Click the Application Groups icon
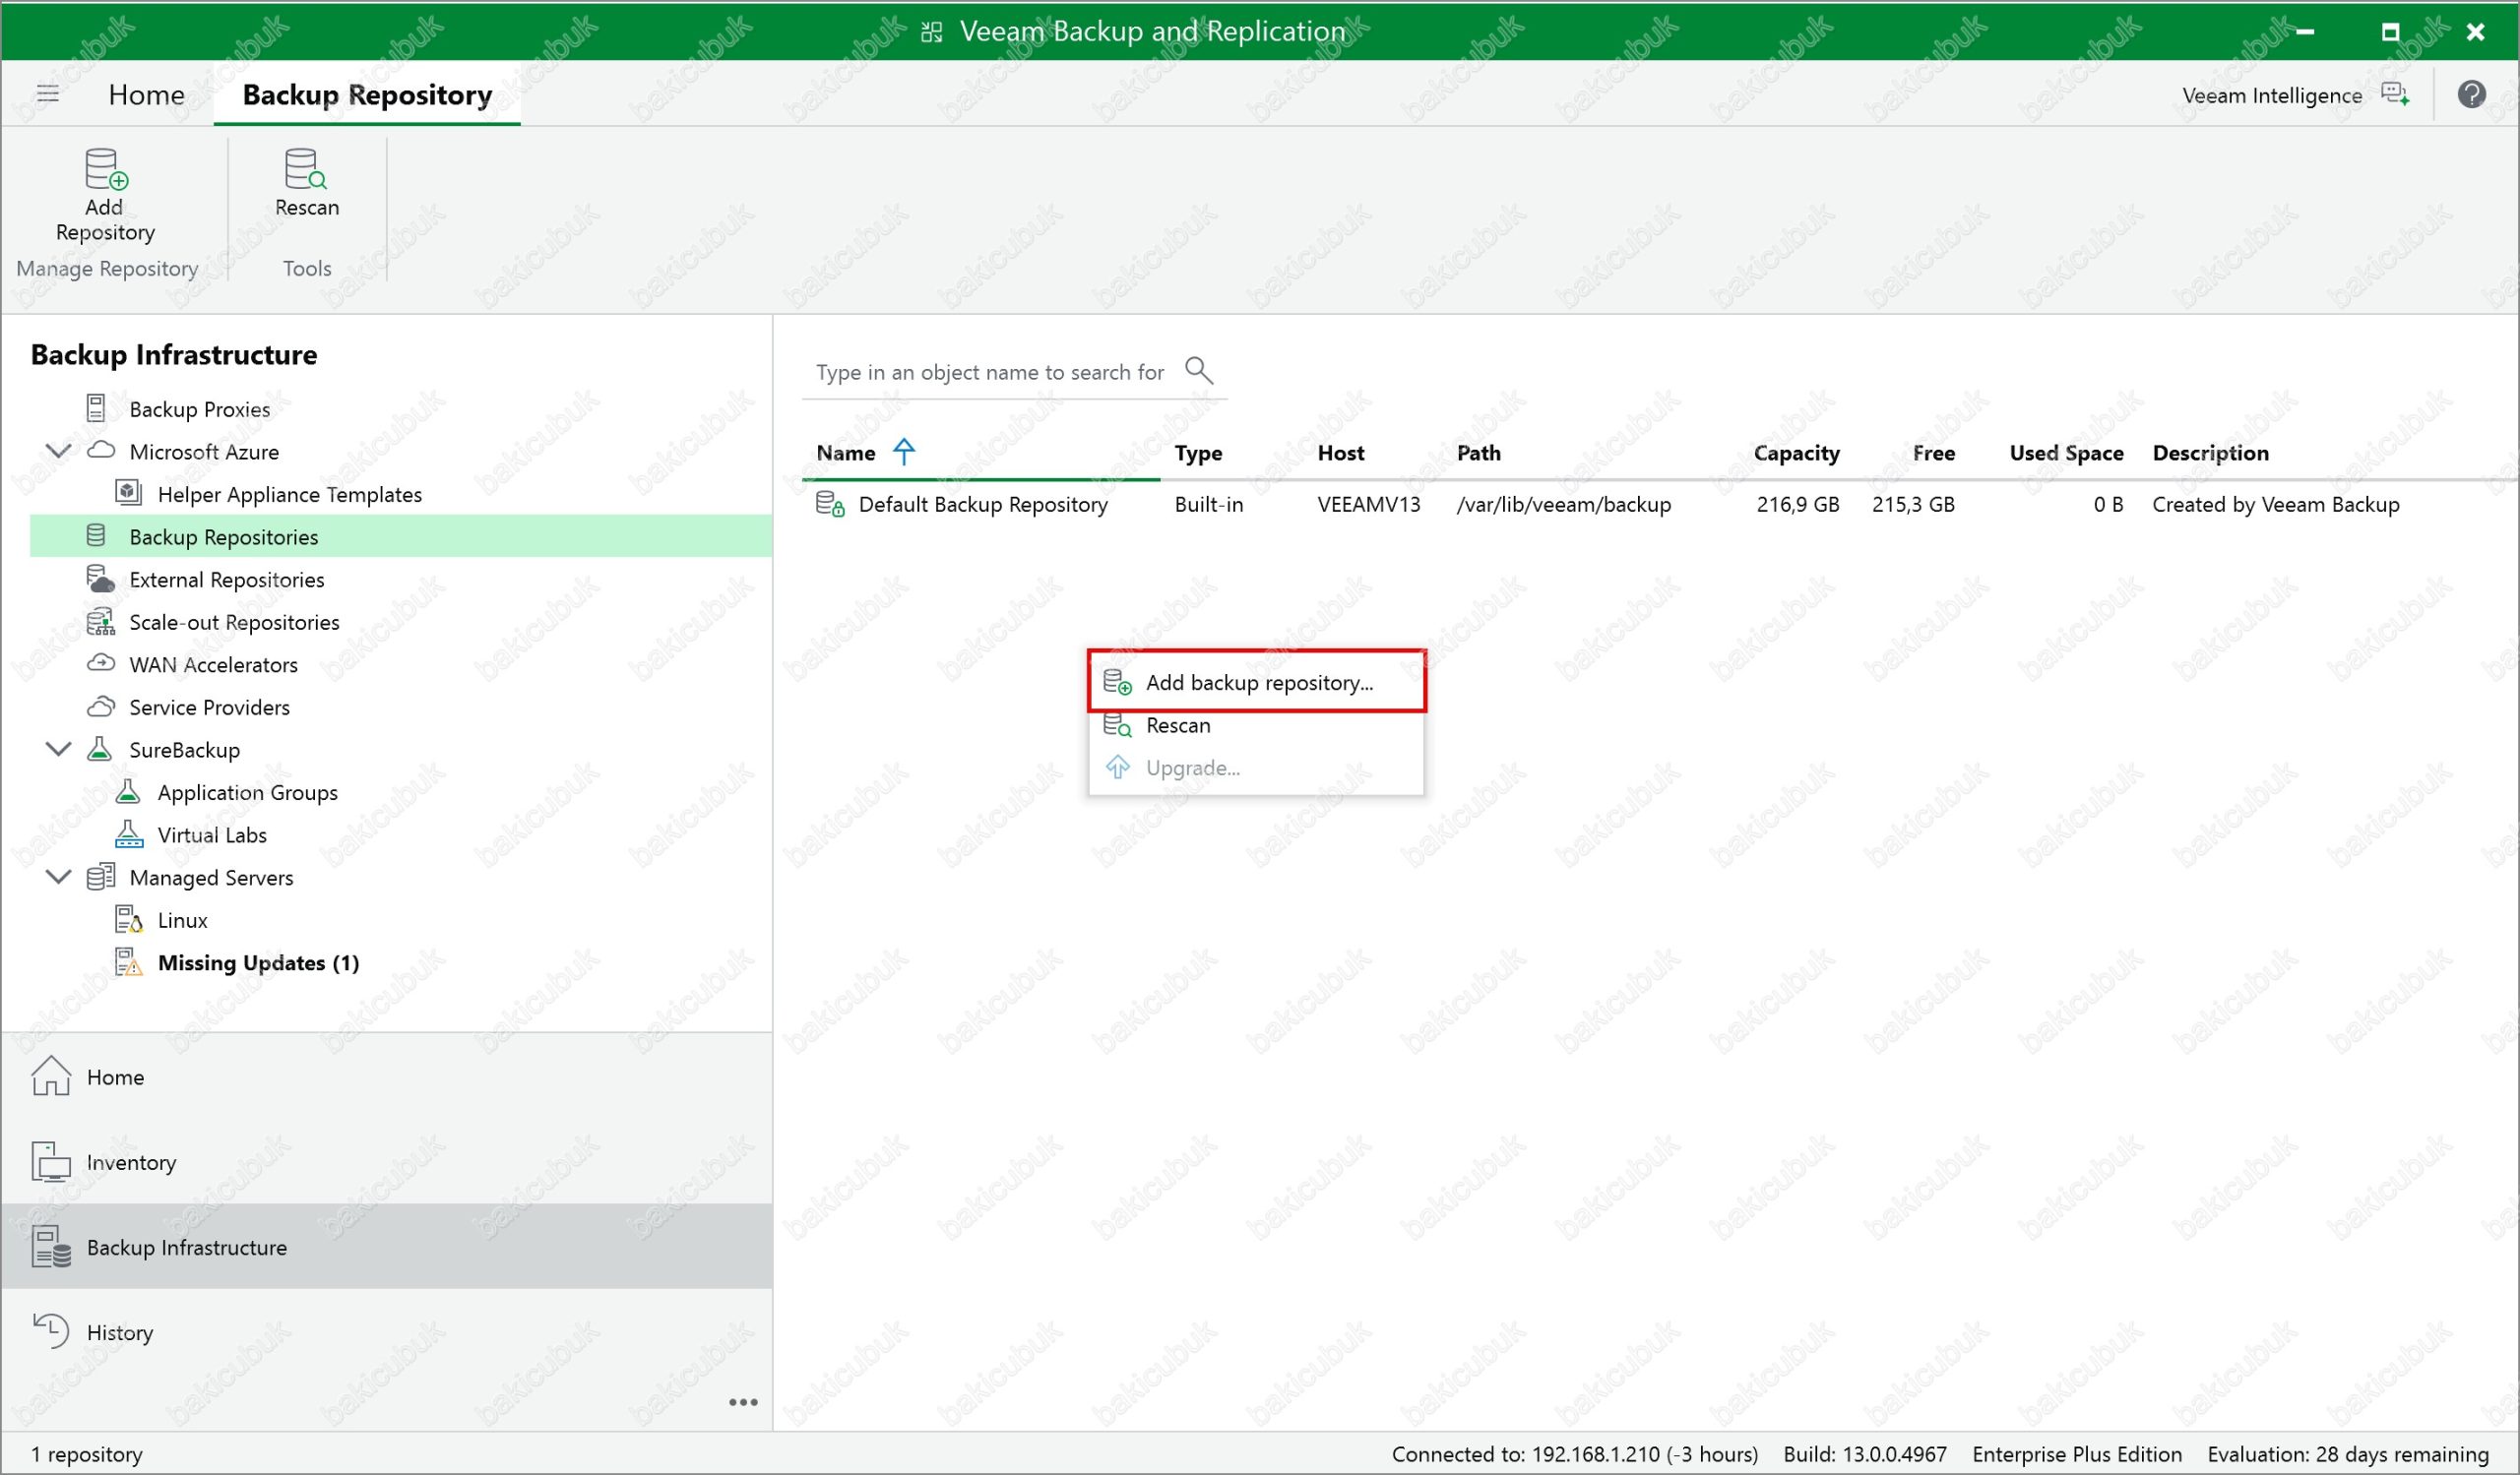The height and width of the screenshot is (1475, 2520). tap(128, 791)
